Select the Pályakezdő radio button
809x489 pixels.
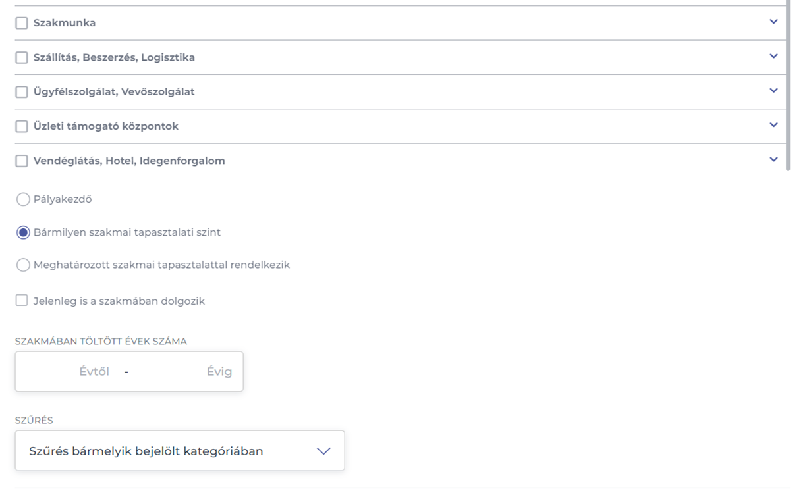coord(23,199)
